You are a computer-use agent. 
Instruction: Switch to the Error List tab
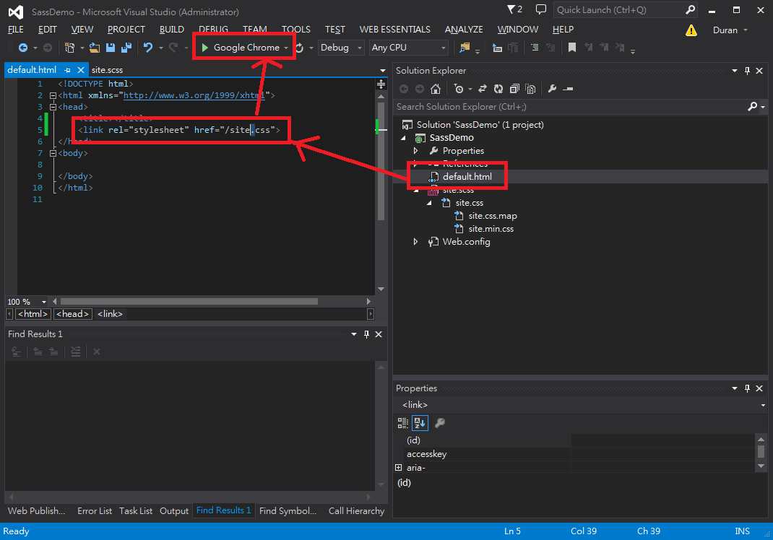point(95,511)
